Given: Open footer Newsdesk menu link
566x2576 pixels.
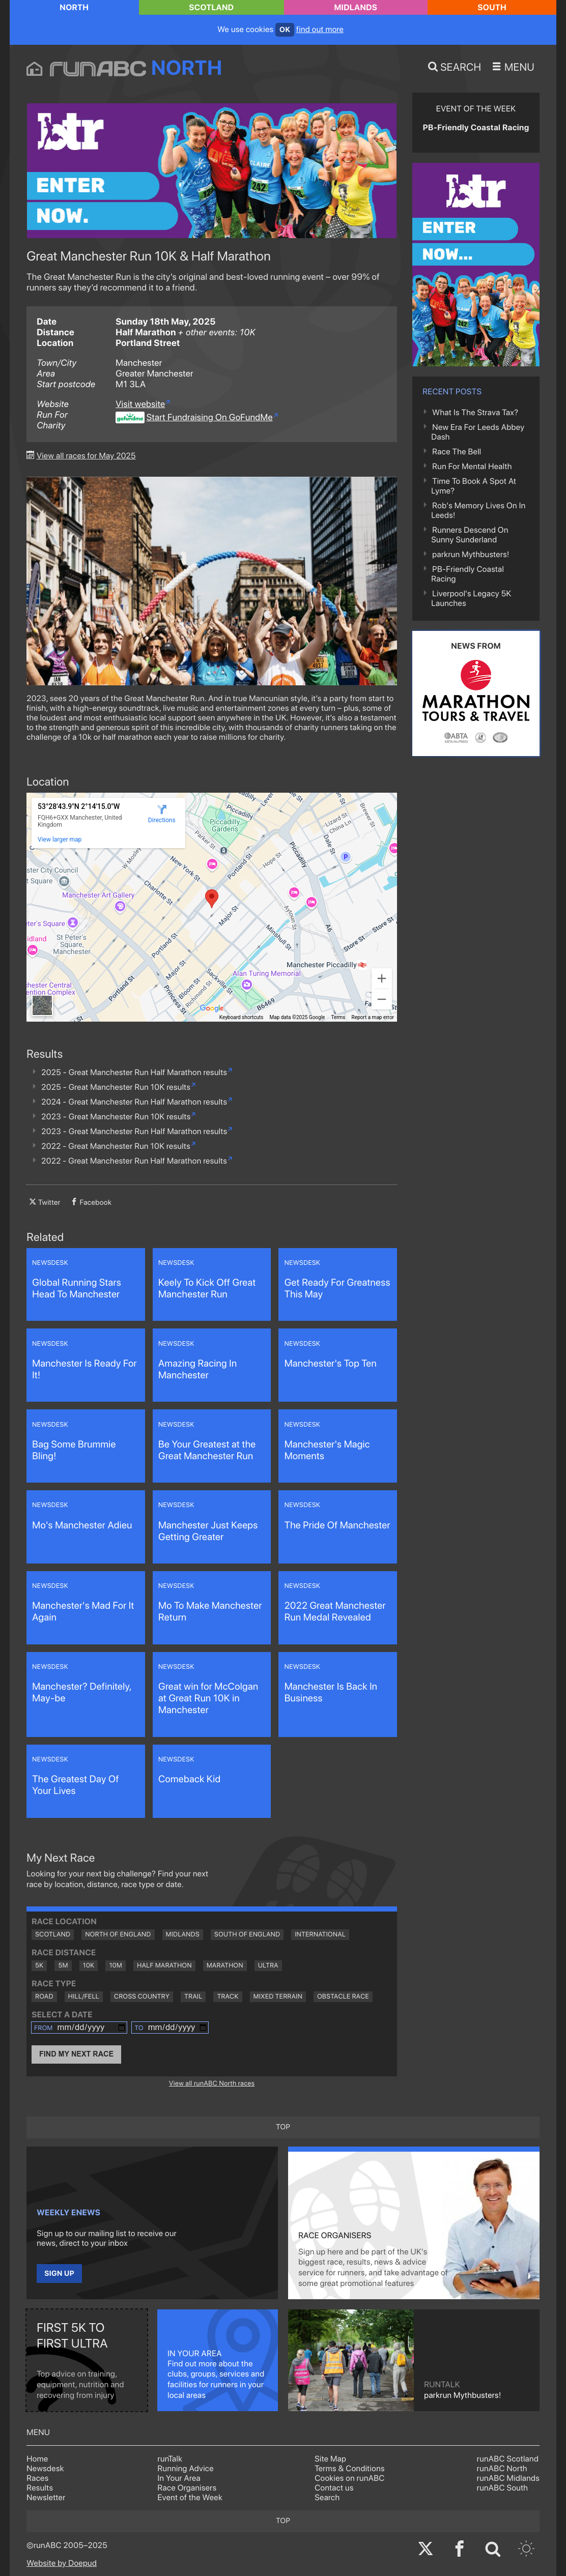Looking at the screenshot, I should coord(45,2468).
